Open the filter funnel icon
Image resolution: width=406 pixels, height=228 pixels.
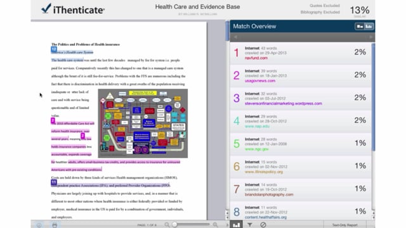[x=249, y=225]
